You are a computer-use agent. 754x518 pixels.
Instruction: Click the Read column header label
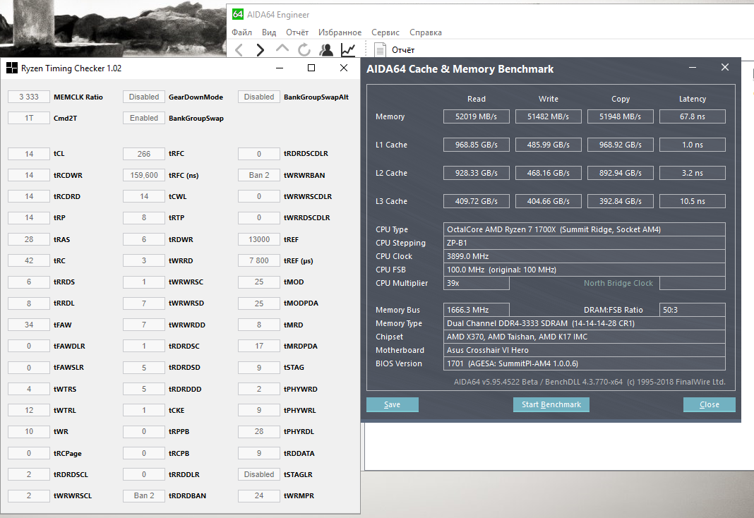click(476, 99)
